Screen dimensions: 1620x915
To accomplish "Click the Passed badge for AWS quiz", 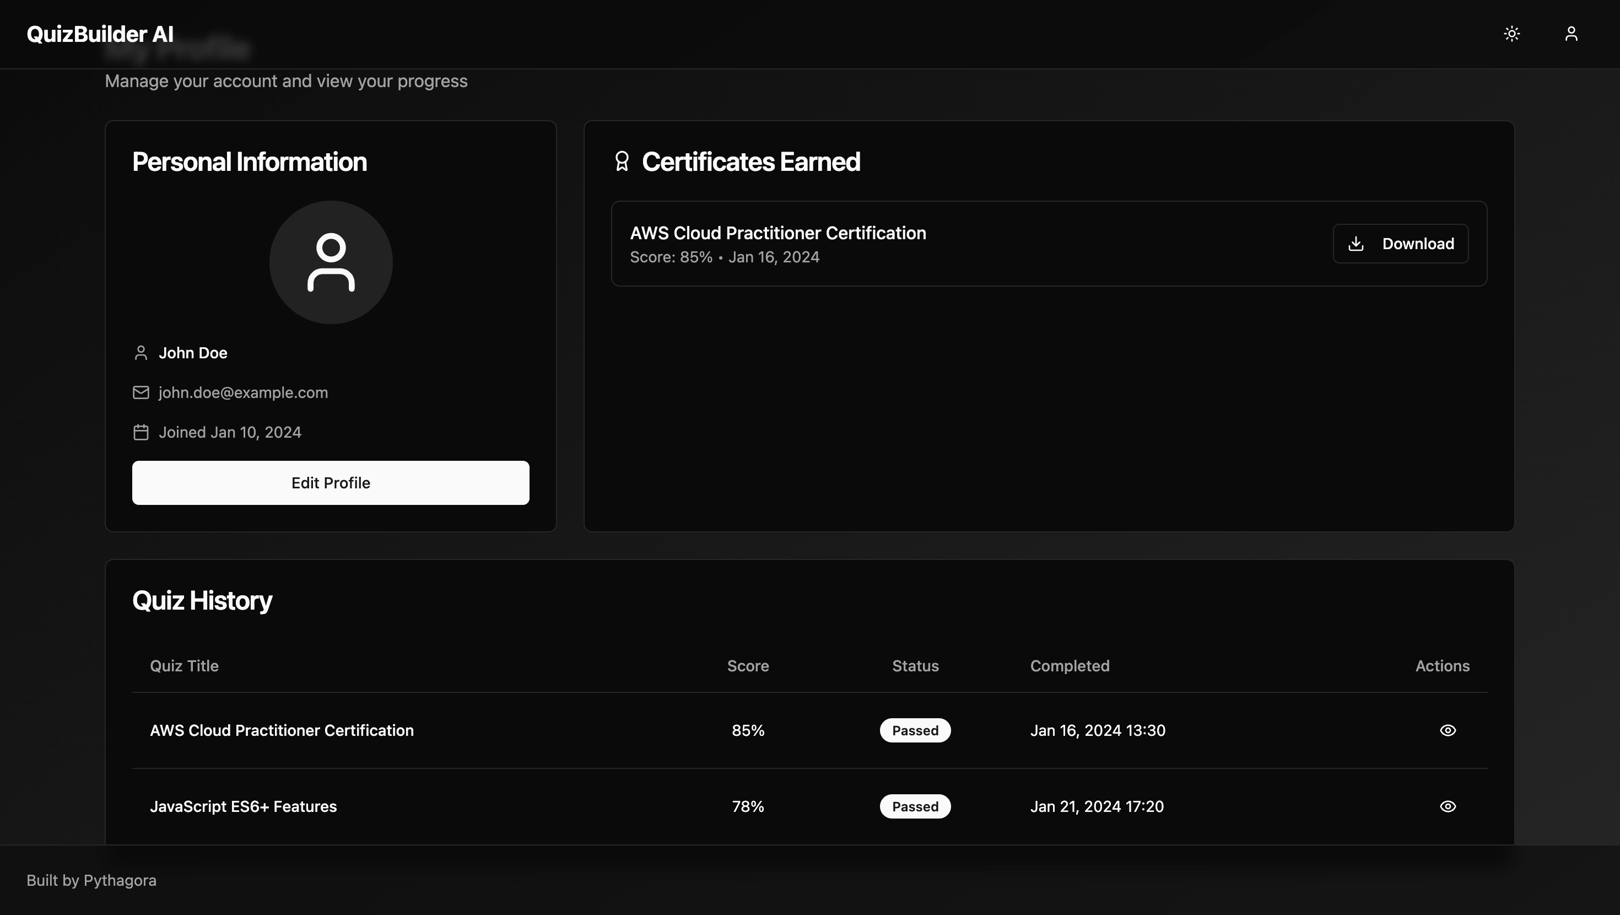I will [x=915, y=730].
